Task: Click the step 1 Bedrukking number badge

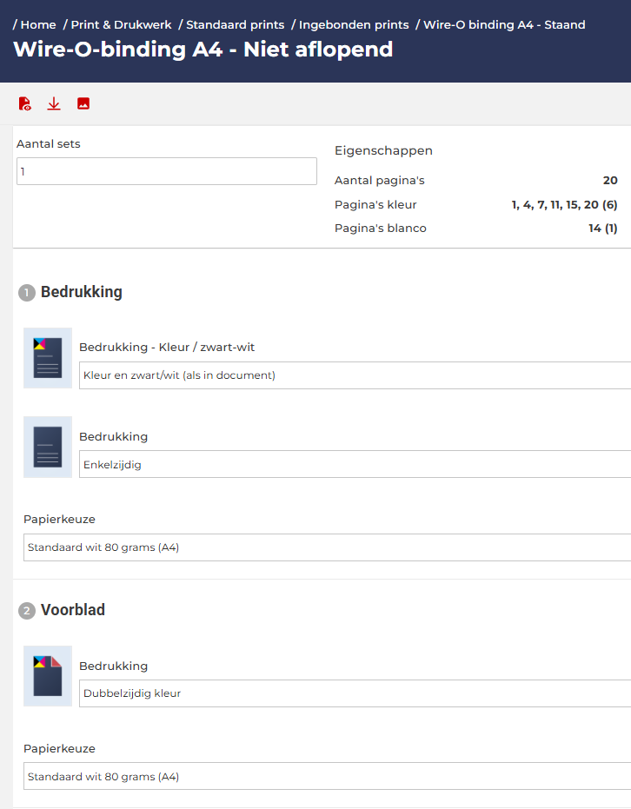Action: pos(26,293)
